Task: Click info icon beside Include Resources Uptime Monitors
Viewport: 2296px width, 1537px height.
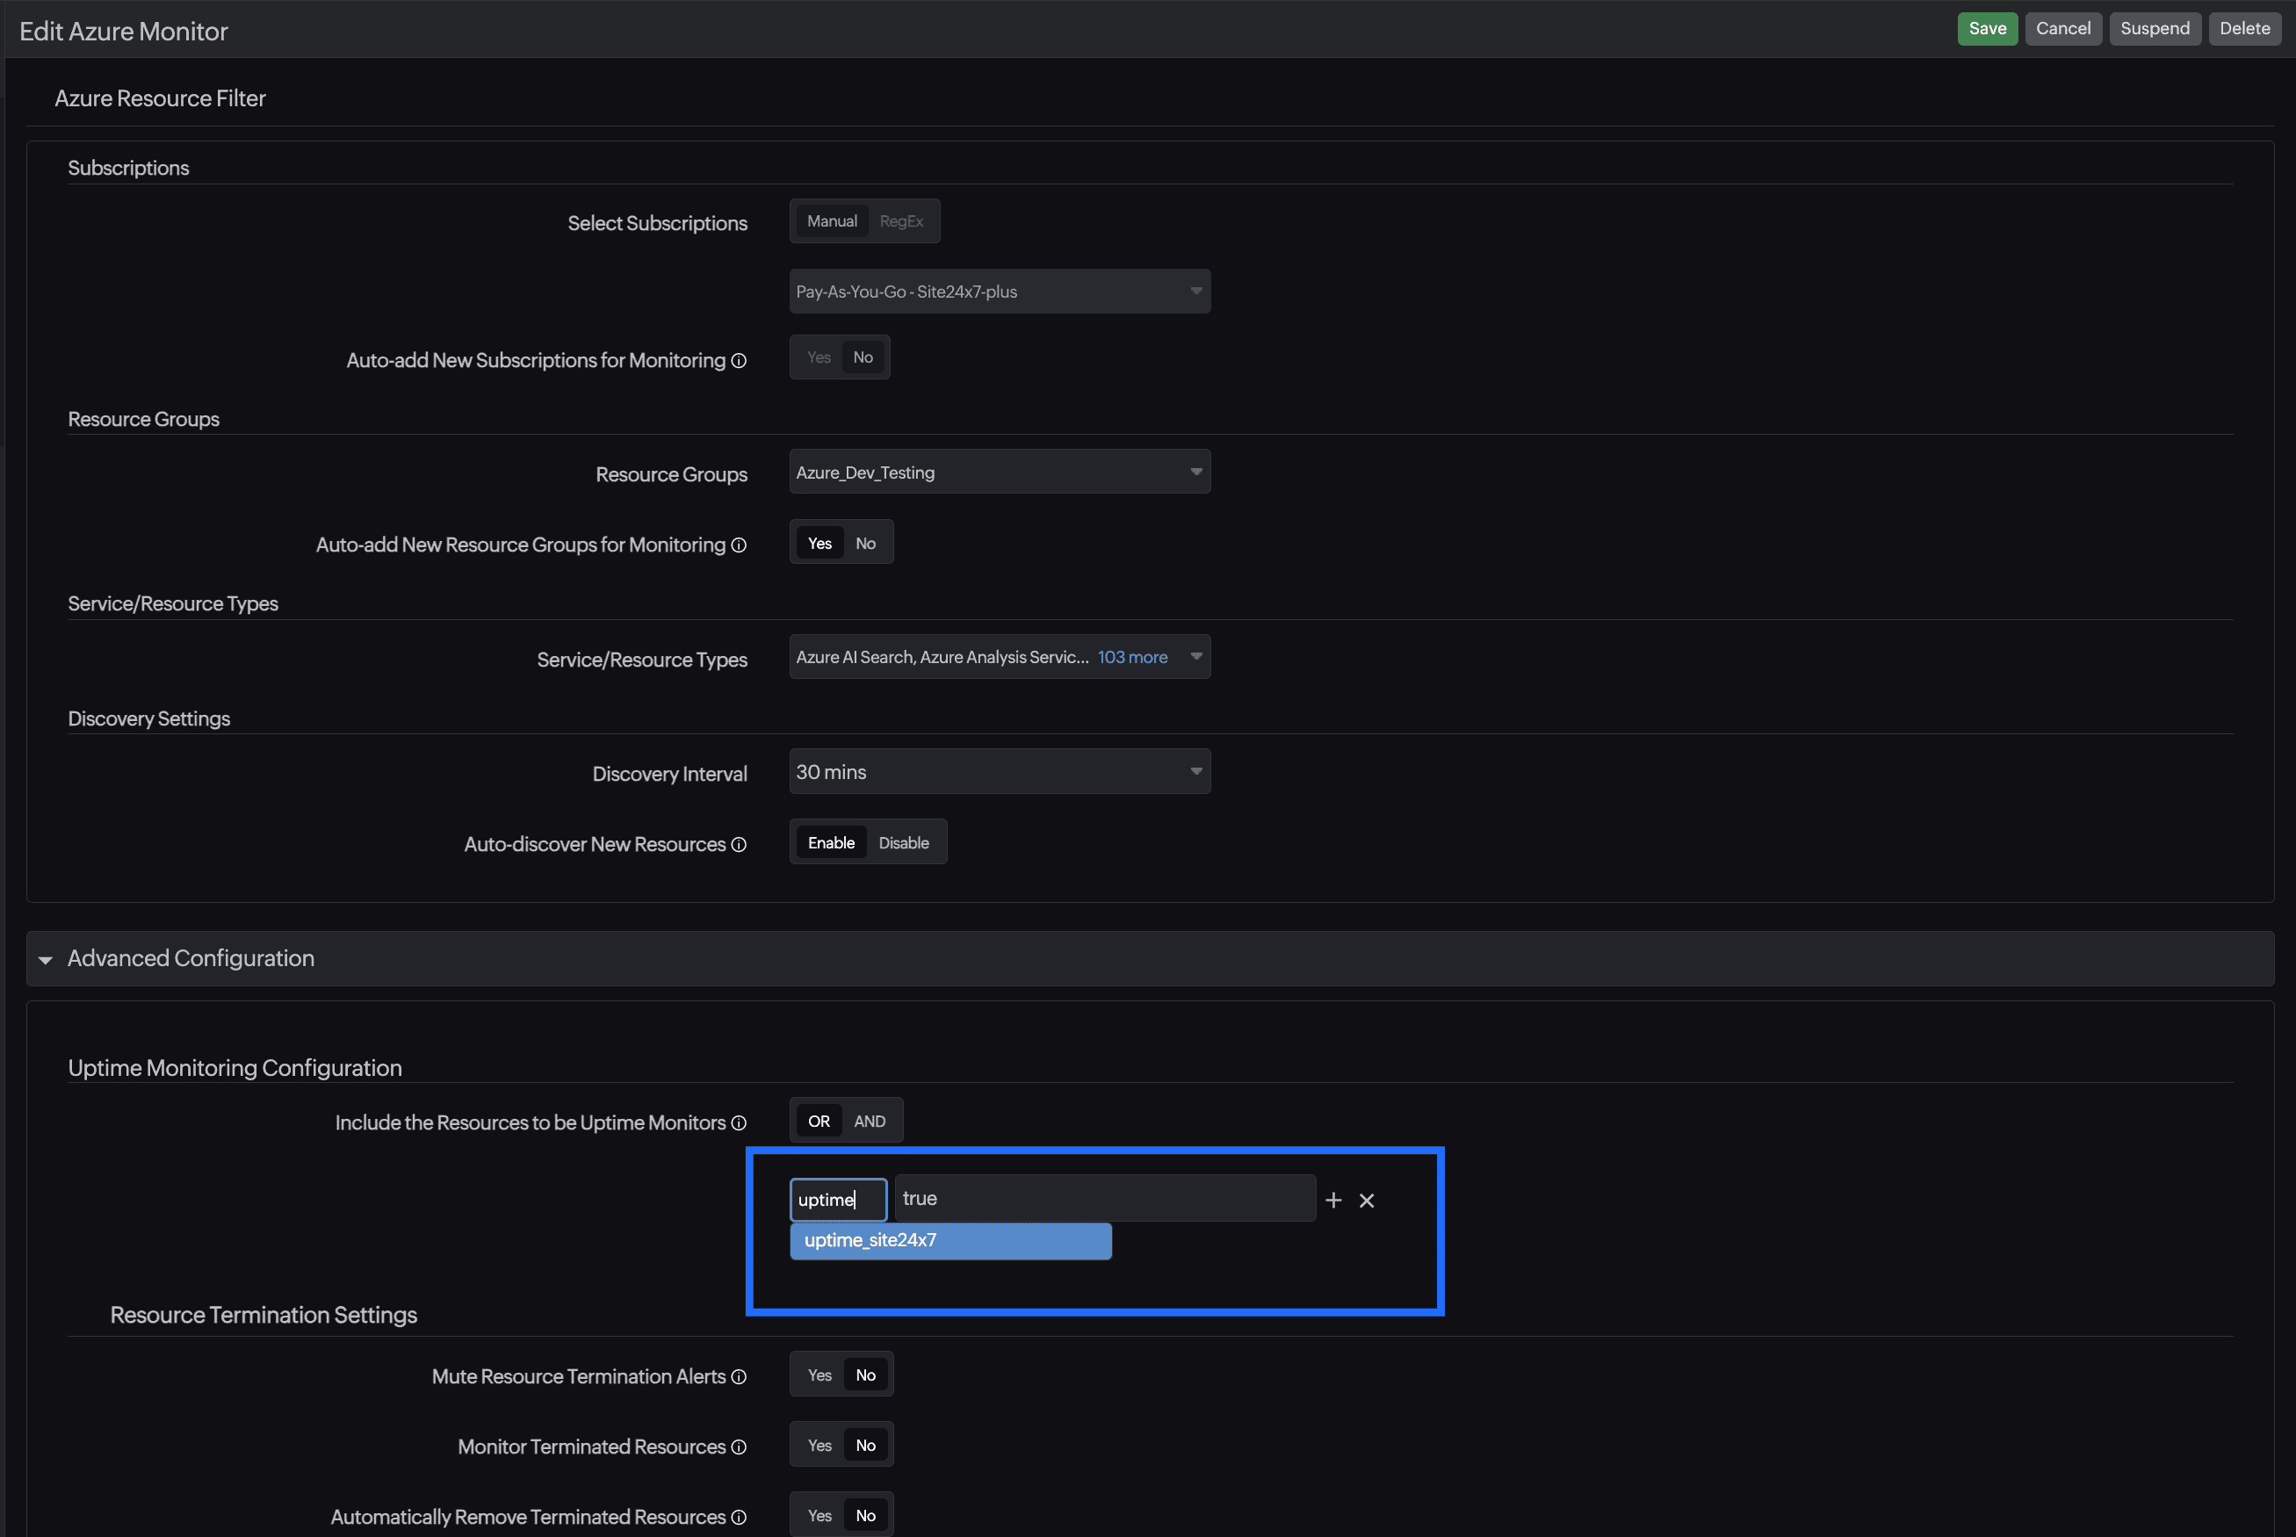Action: click(740, 1122)
